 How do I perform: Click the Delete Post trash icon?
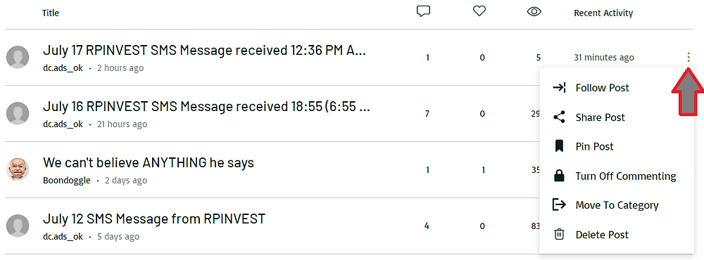[x=559, y=235]
